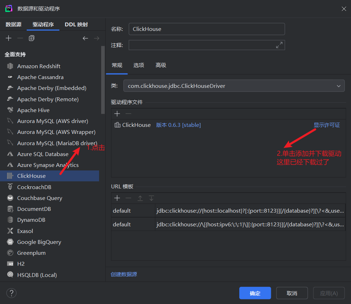Image resolution: width=351 pixels, height=304 pixels.
Task: Click the Greenplum icon
Action: (x=10, y=253)
